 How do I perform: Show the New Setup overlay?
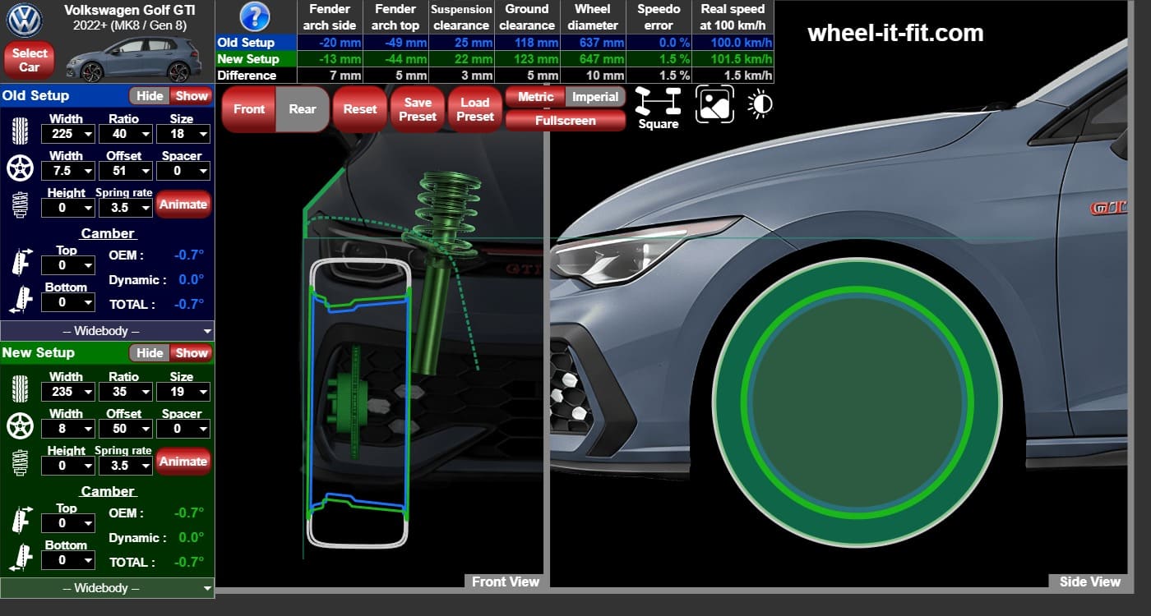click(x=192, y=353)
